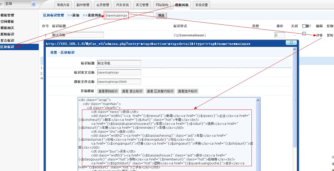This screenshot has height=171, width=334.
Task: Switch to the 系统设置 tab
Action: [x=201, y=5]
